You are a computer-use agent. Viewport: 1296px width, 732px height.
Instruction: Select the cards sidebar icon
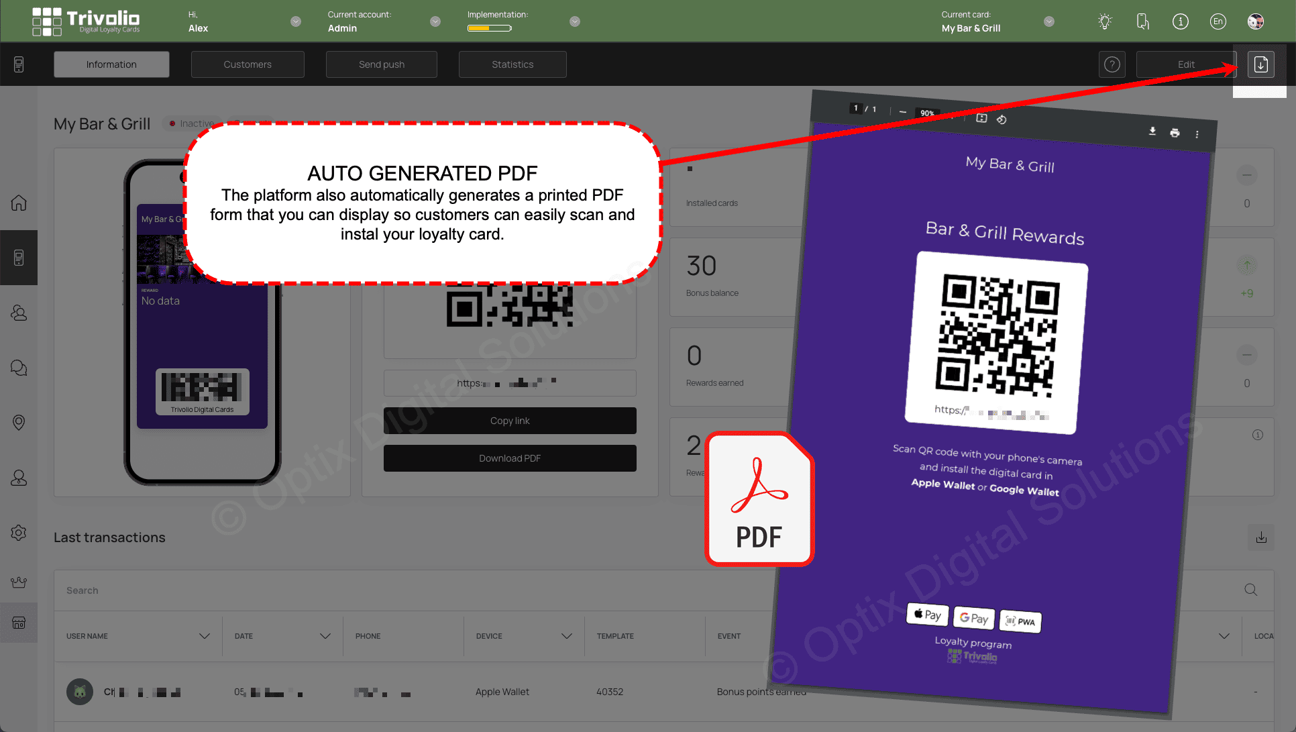tap(19, 258)
